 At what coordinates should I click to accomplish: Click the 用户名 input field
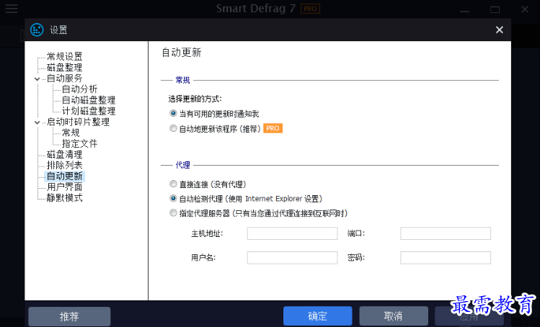tap(292, 258)
